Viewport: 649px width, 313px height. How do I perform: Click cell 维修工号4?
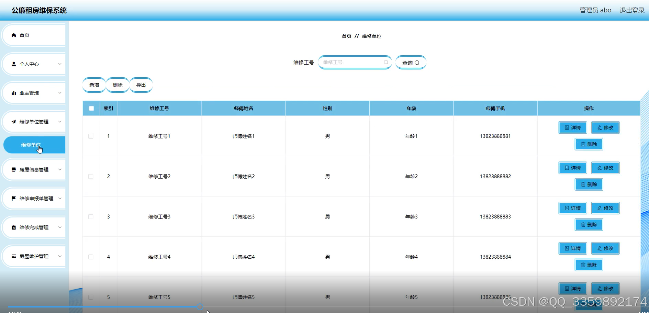click(x=159, y=257)
